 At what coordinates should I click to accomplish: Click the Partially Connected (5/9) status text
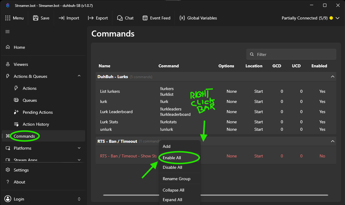point(305,18)
